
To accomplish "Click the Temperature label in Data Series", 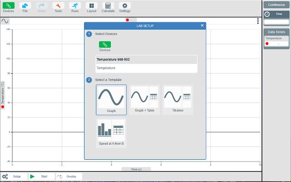I will click(274, 38).
